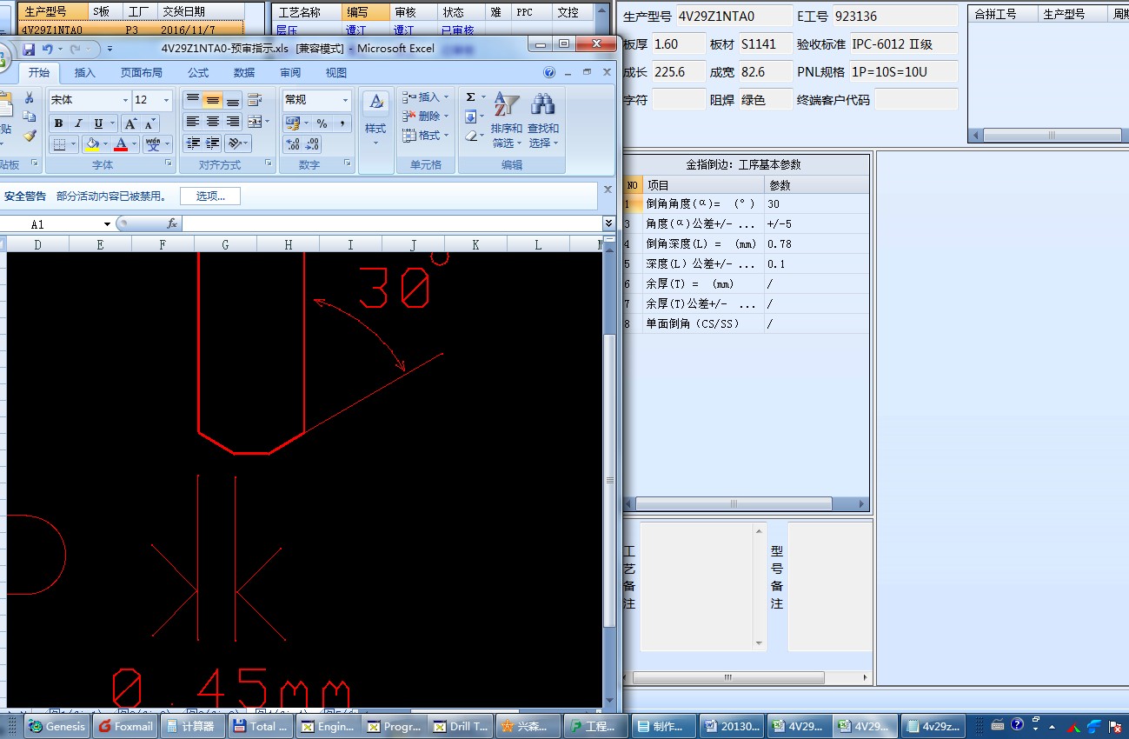Click the AutoSum sigma icon
Image resolution: width=1129 pixels, height=739 pixels.
(x=470, y=97)
